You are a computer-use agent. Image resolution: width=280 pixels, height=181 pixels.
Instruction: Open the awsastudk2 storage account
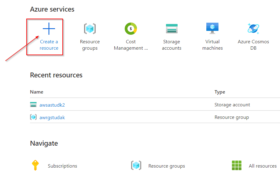[52, 105]
